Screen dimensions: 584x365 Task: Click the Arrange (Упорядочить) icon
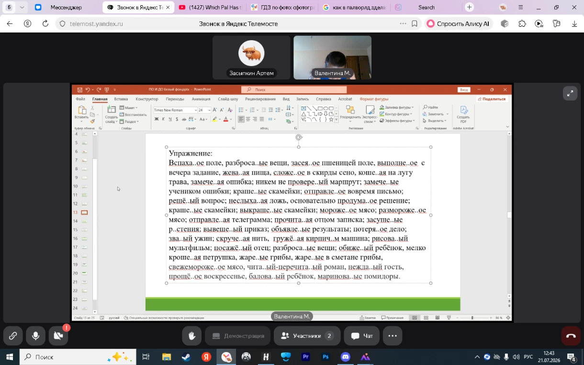click(350, 110)
